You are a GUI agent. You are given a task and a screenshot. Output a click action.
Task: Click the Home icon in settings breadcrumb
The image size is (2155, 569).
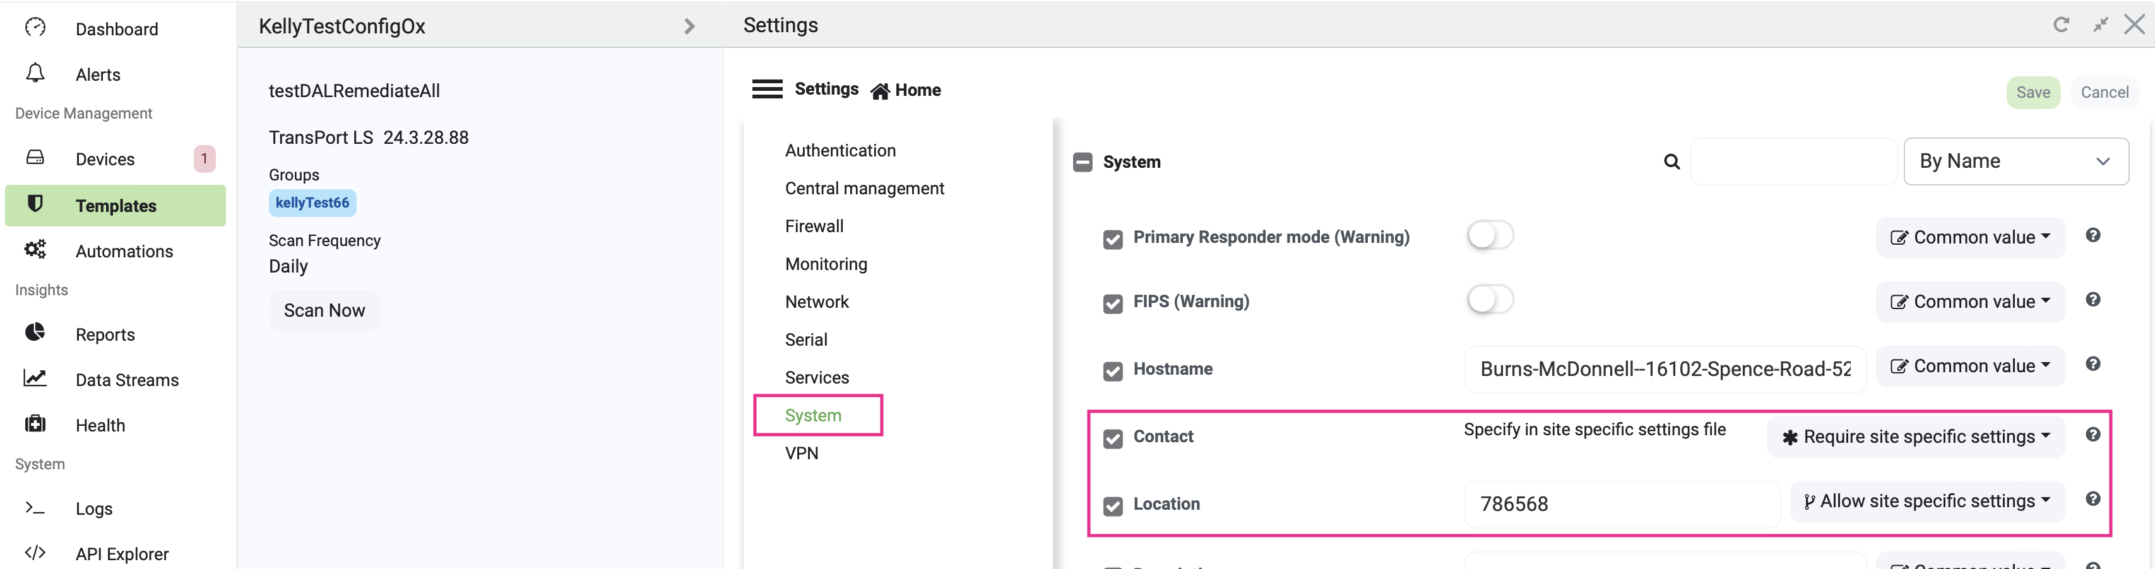tap(880, 91)
